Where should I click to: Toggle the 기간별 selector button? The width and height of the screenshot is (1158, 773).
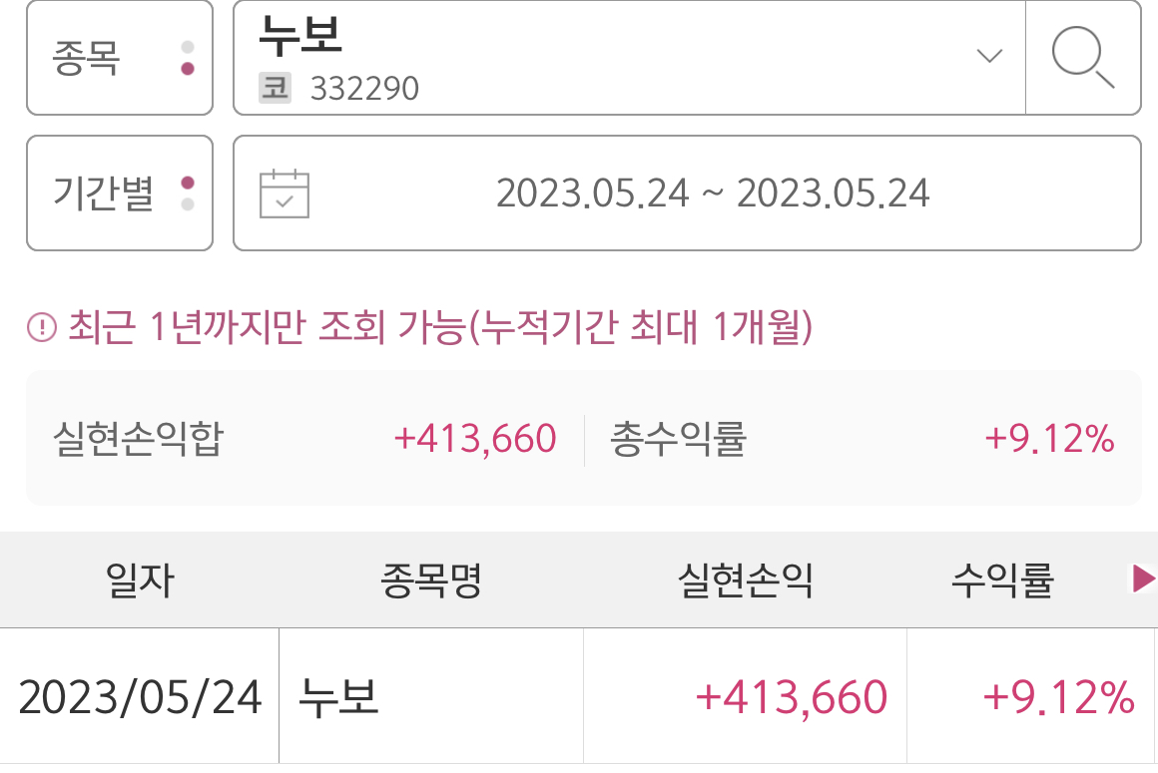120,193
